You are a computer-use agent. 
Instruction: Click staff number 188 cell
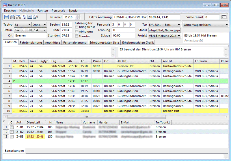click(50, 127)
